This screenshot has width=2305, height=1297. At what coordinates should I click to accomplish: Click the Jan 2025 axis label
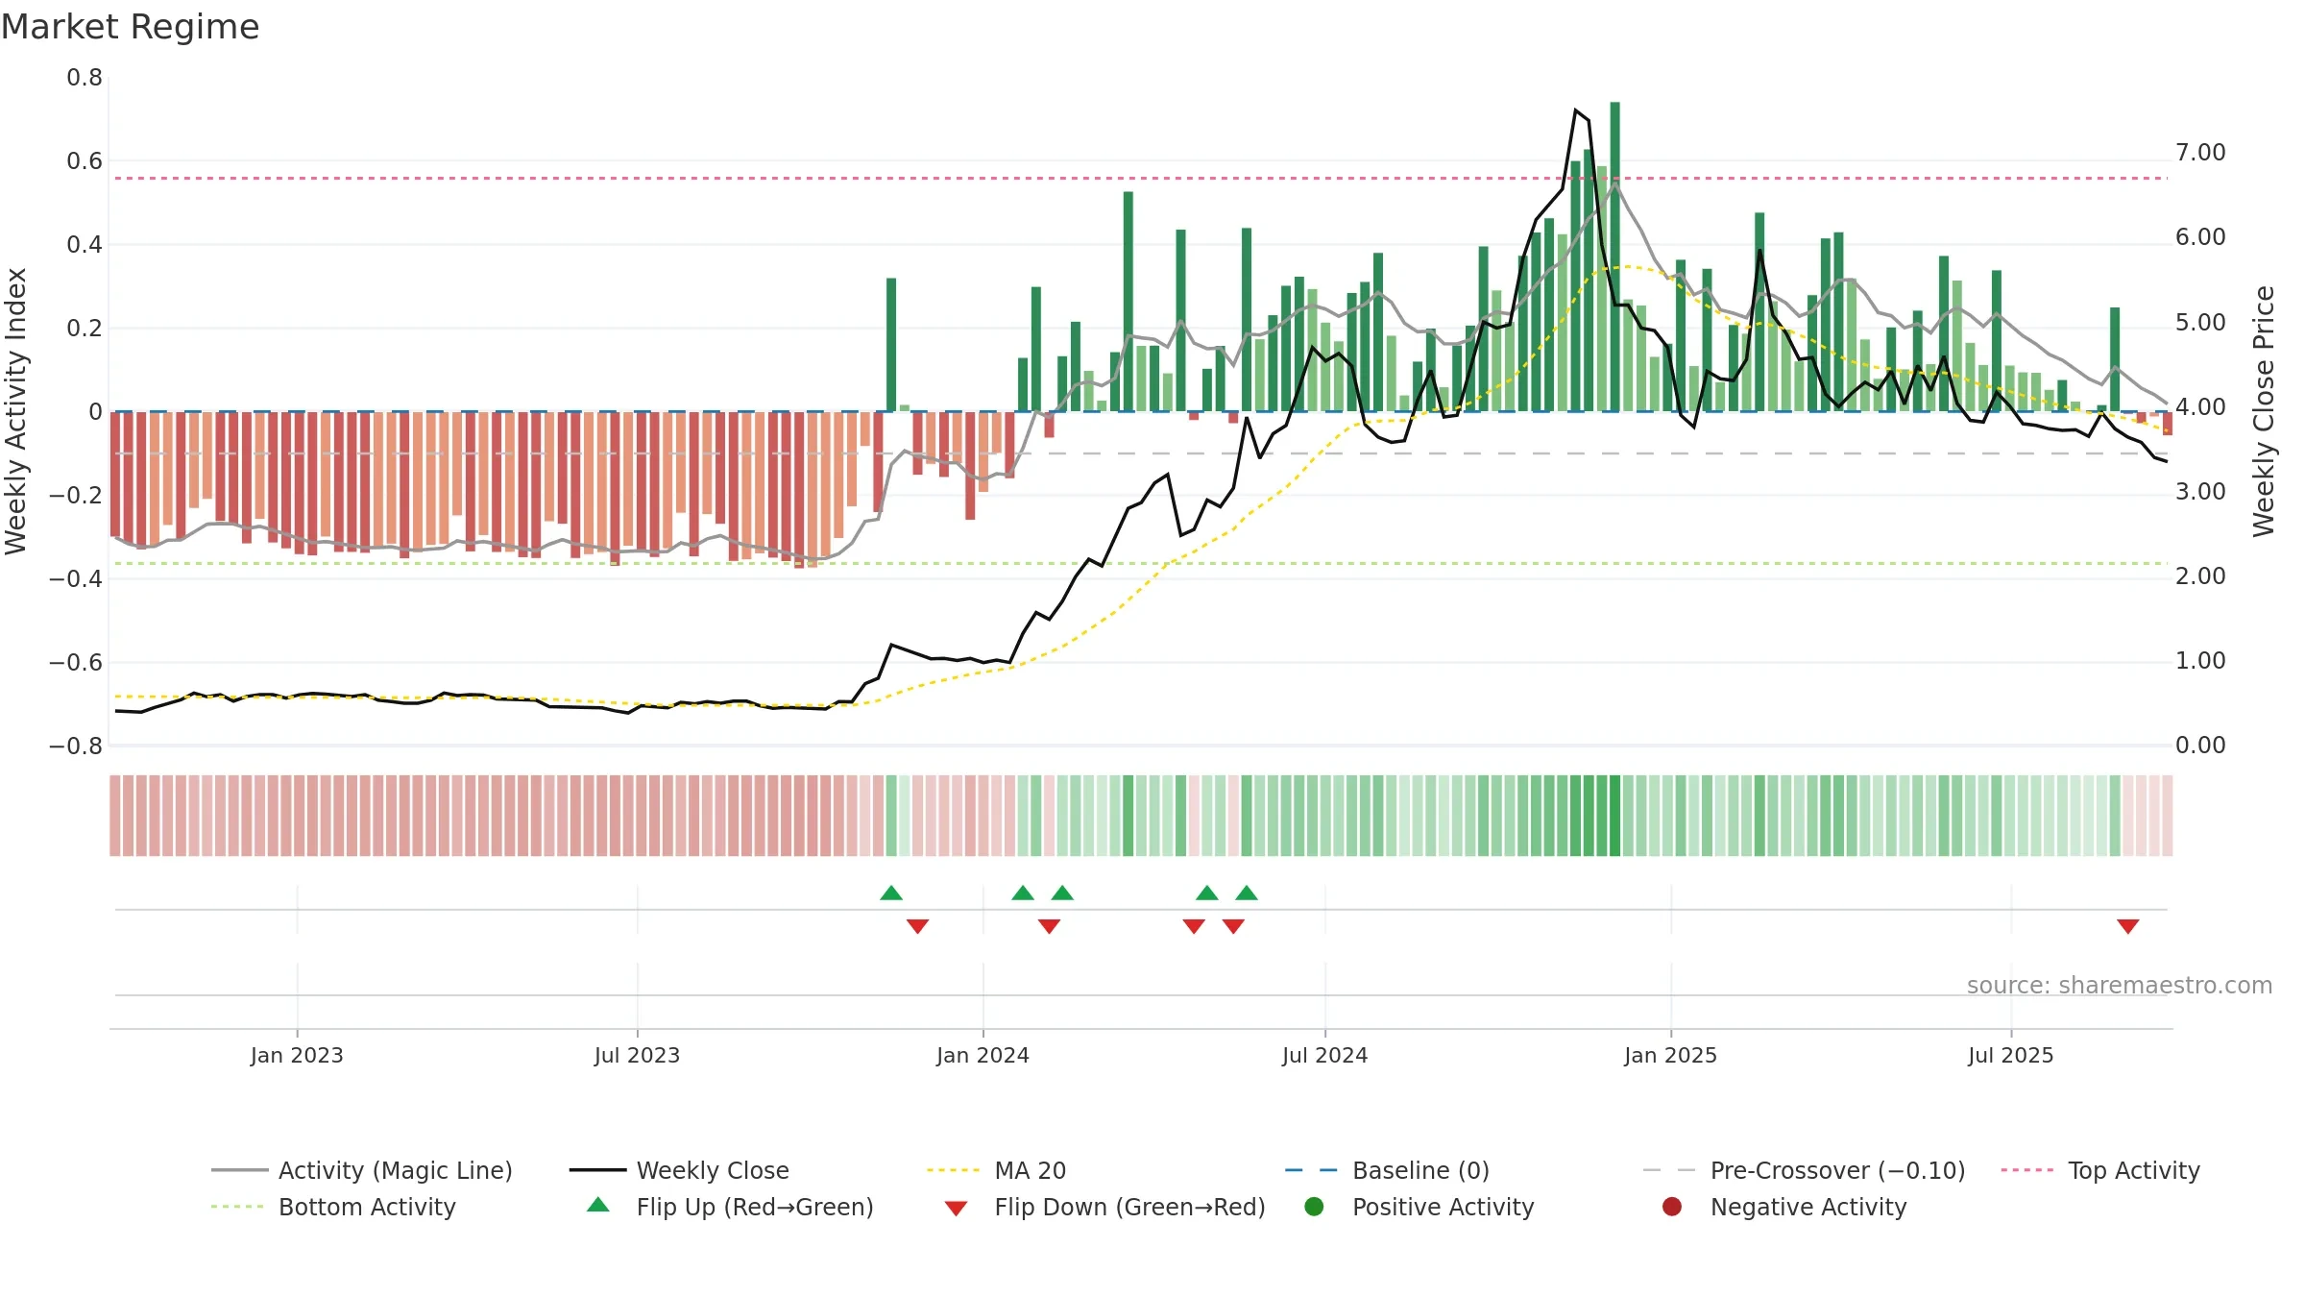pyautogui.click(x=1670, y=1055)
